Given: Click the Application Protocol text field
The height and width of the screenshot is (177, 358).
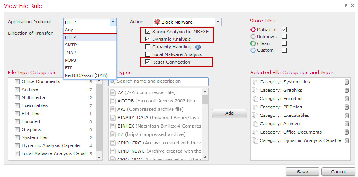Looking at the screenshot, I should point(87,22).
